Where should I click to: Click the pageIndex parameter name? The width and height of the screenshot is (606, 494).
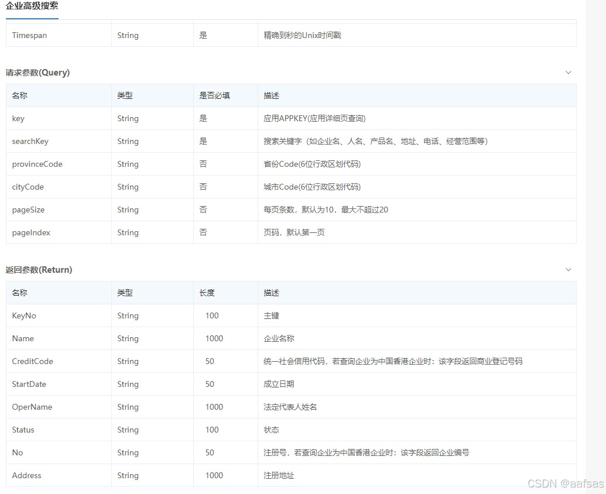tap(31, 232)
